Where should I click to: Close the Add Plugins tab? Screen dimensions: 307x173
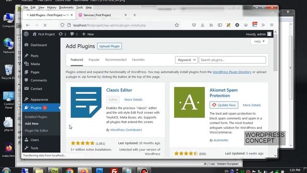(71, 15)
